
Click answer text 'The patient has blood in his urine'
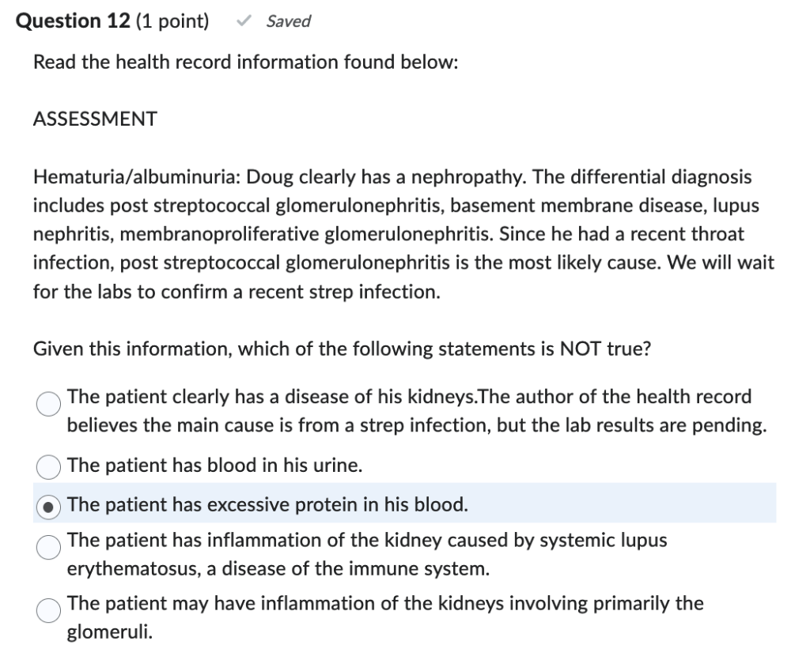pyautogui.click(x=215, y=466)
